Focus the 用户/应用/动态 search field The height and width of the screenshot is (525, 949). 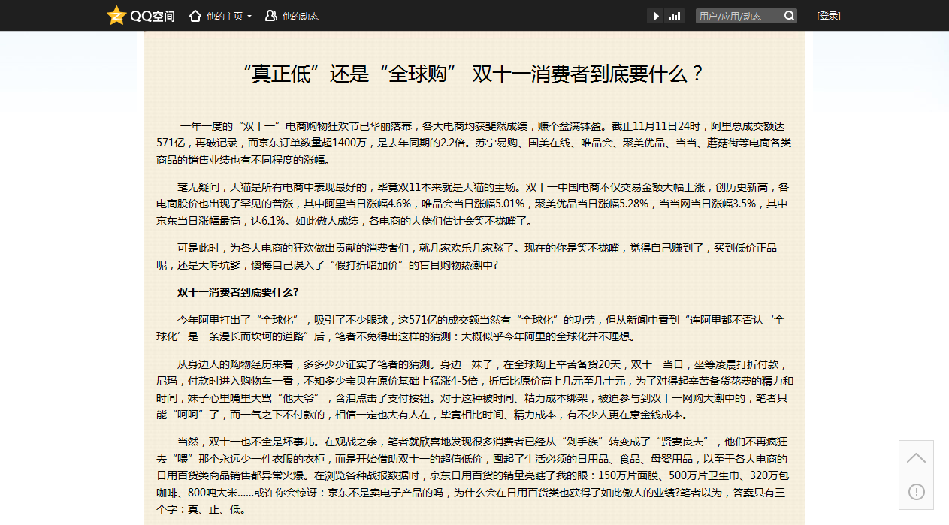click(x=739, y=16)
